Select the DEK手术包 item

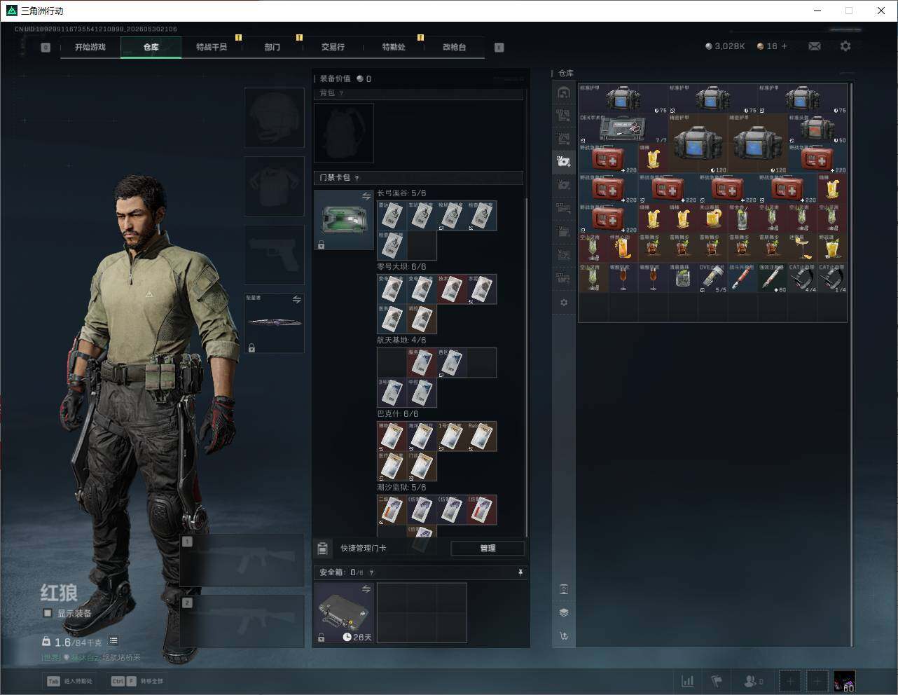coord(623,129)
